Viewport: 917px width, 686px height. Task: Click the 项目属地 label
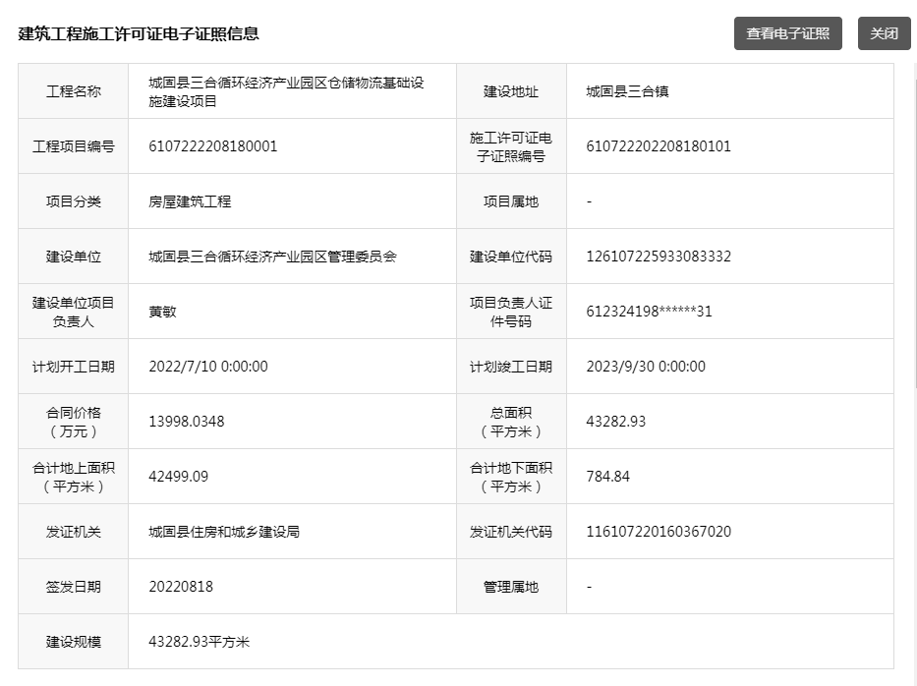pos(511,201)
